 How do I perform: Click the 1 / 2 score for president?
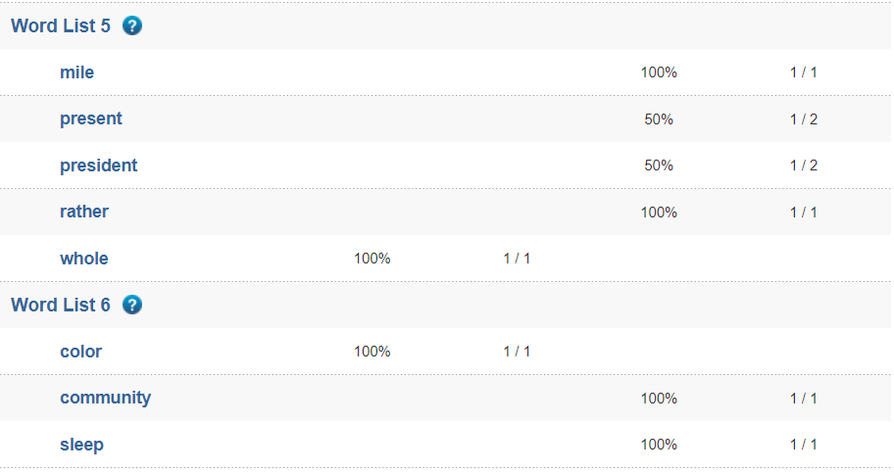click(804, 166)
